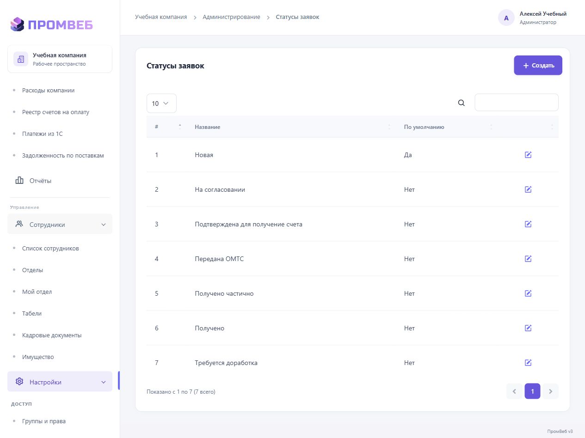Edit the Получено status row
Viewport: 585px width, 438px height.
point(528,328)
